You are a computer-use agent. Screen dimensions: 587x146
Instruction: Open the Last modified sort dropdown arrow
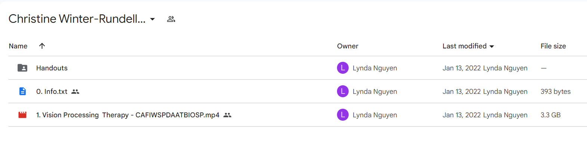click(492, 47)
